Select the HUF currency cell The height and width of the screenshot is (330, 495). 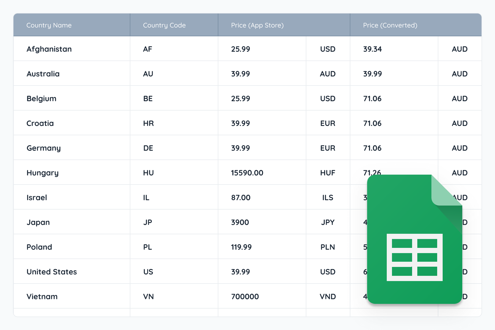pos(328,173)
